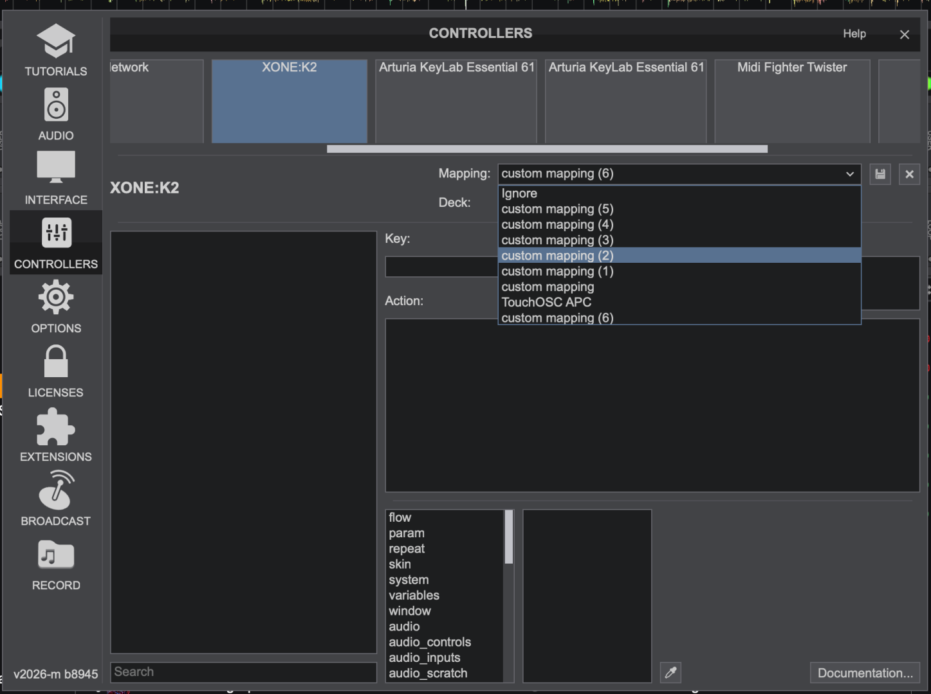Open the Documentation button
The image size is (931, 694).
coord(865,673)
